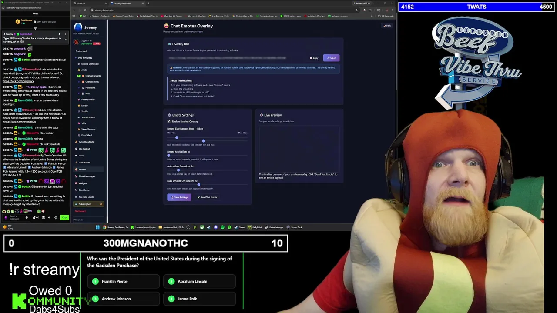This screenshot has height=313, width=557.
Task: Expand the pinned chat message chevron
Action: 66,39
